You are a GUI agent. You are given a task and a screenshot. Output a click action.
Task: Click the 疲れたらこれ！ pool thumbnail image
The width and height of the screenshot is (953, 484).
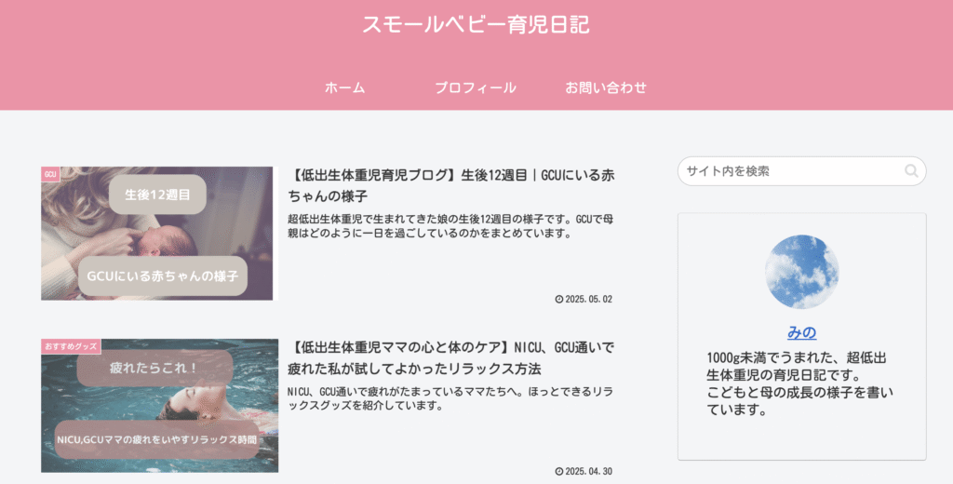click(x=160, y=406)
